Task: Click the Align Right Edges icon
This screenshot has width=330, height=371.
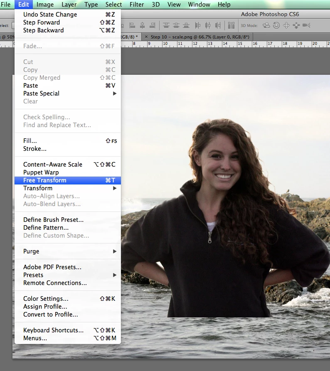Action: pyautogui.click(x=153, y=25)
